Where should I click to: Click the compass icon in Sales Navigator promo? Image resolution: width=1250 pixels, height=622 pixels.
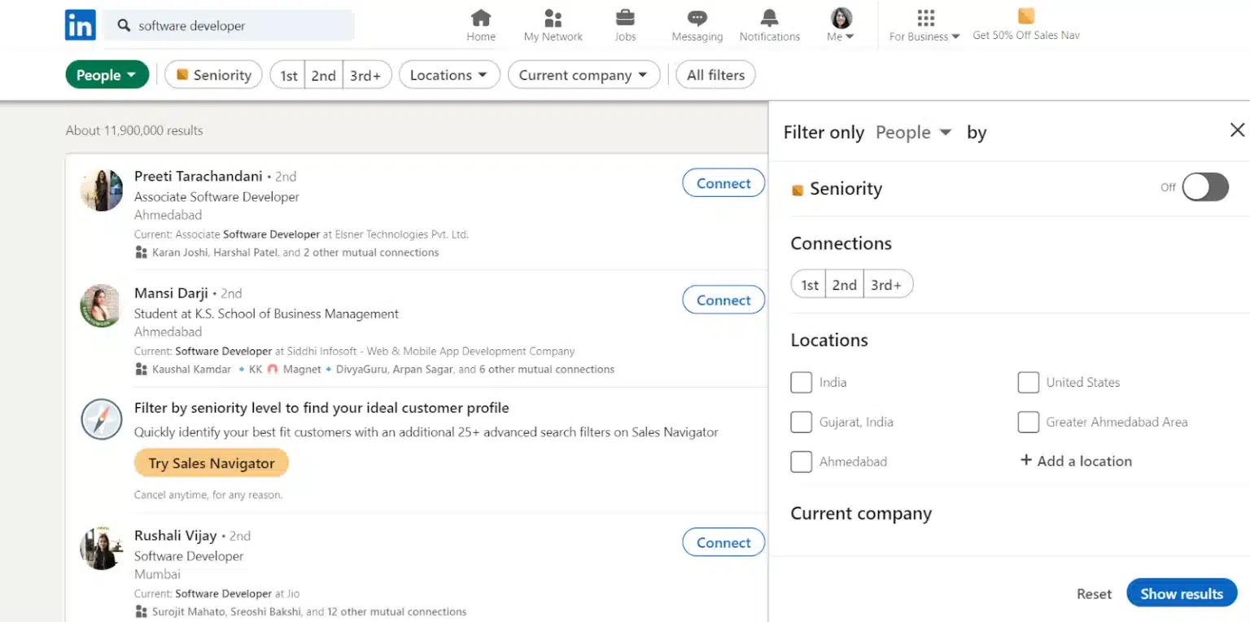pos(102,419)
